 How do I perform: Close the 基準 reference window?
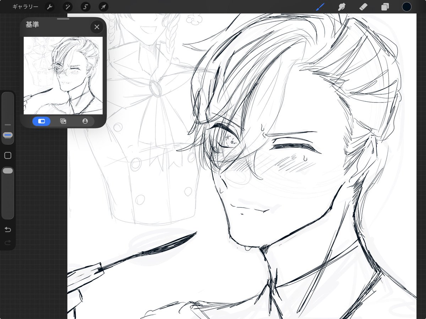(97, 27)
